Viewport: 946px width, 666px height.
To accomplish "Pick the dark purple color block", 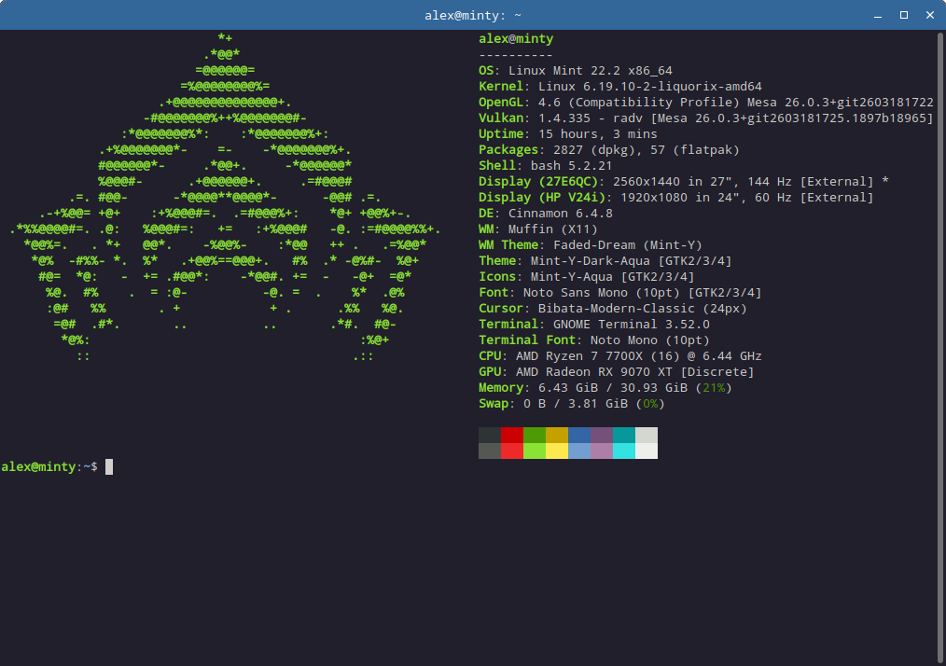I will tap(601, 435).
